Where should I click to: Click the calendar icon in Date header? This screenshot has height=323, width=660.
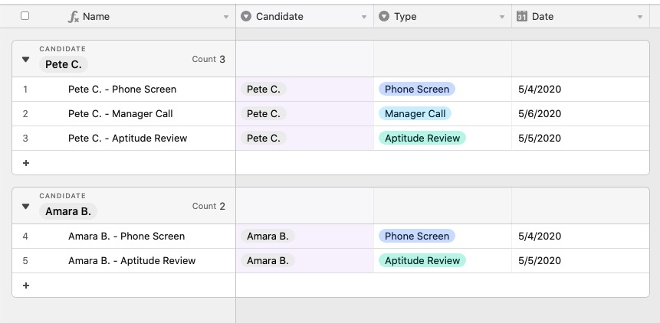tap(522, 16)
